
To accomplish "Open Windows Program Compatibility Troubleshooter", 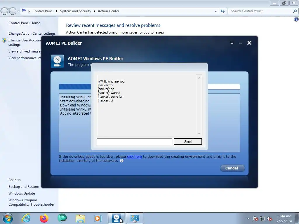I will coord(31,202).
